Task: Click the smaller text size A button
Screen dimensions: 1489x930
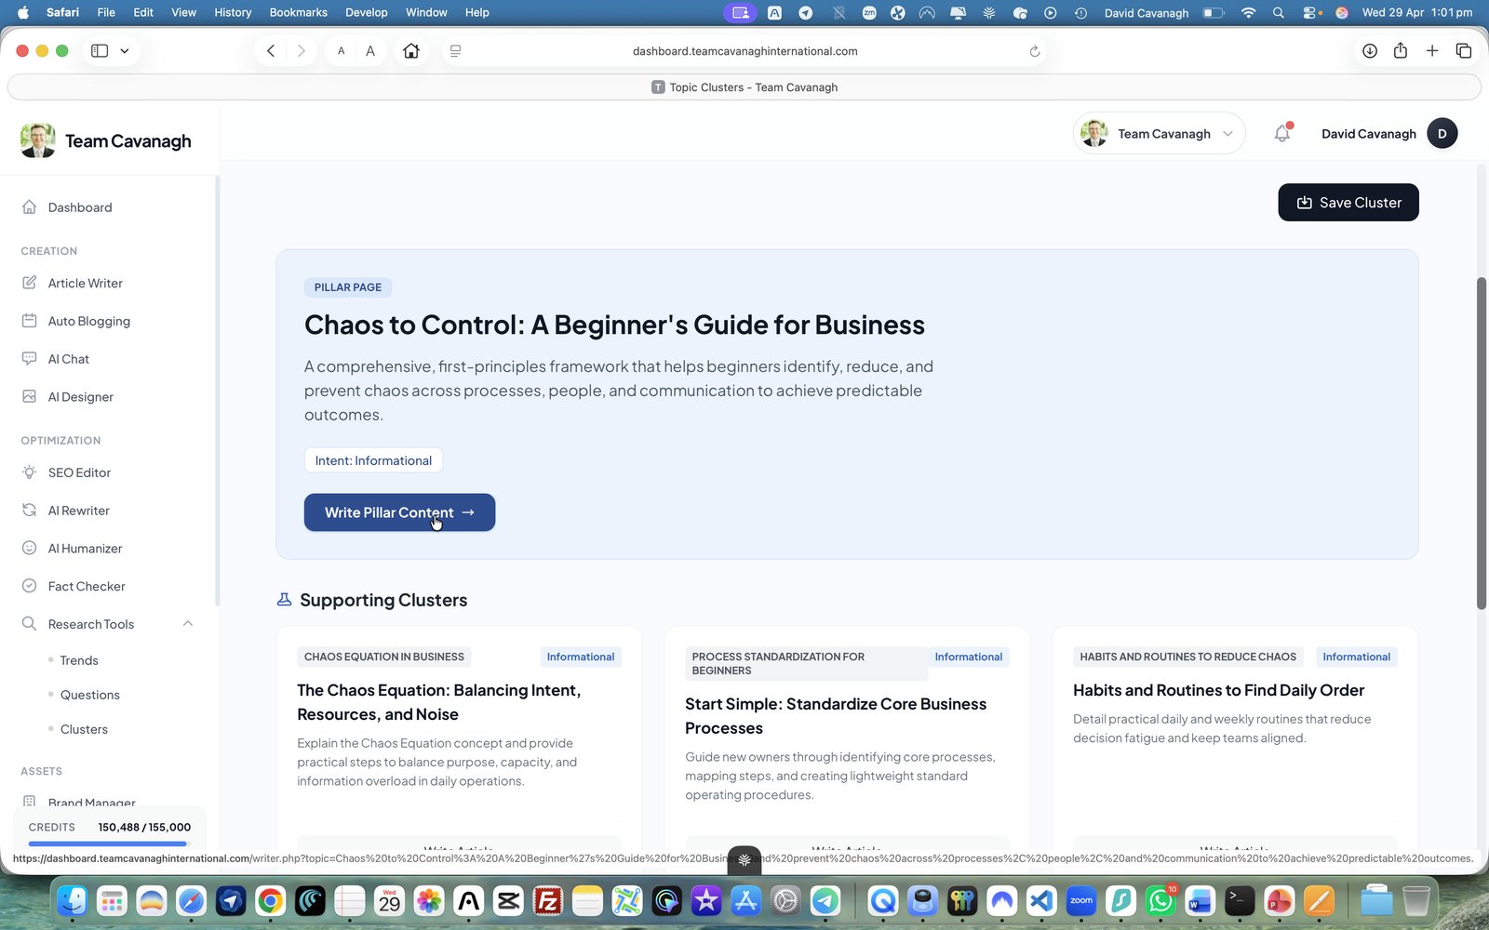Action: (x=342, y=51)
